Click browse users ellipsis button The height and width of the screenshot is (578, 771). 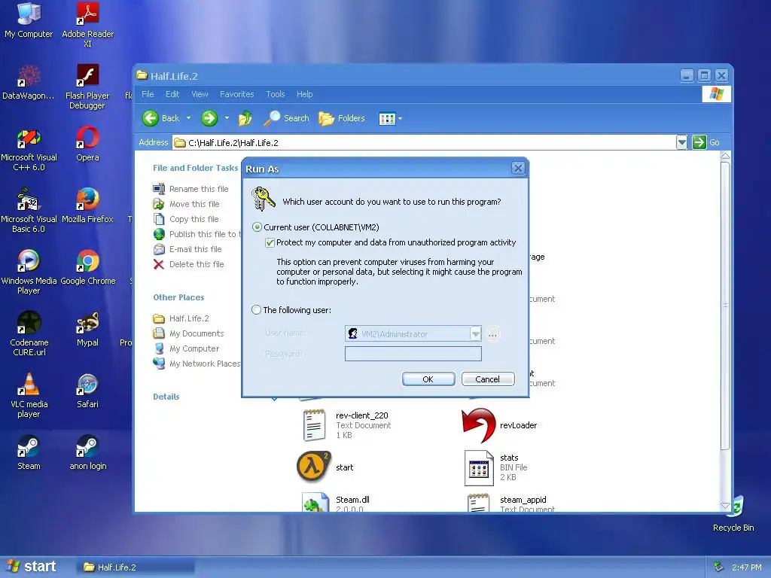[492, 333]
